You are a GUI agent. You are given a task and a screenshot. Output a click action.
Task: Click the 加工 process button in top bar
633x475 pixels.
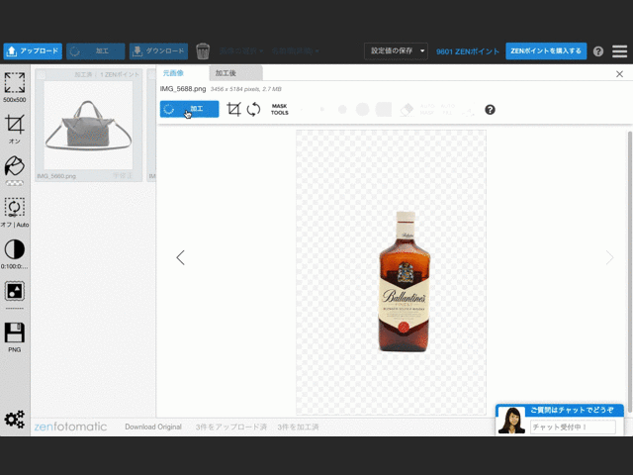click(96, 51)
